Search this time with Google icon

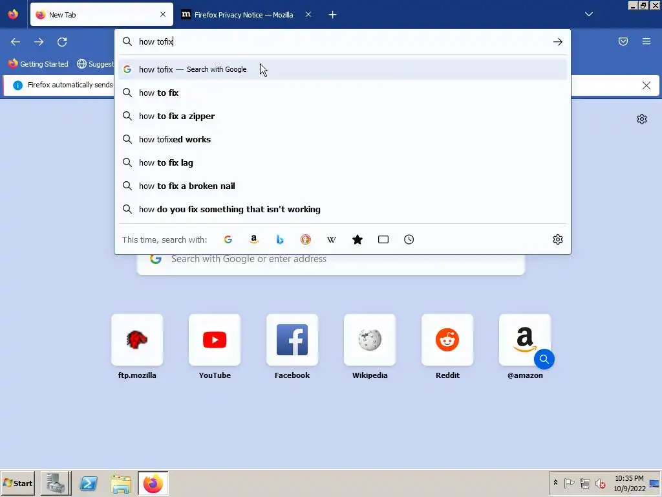(x=228, y=239)
